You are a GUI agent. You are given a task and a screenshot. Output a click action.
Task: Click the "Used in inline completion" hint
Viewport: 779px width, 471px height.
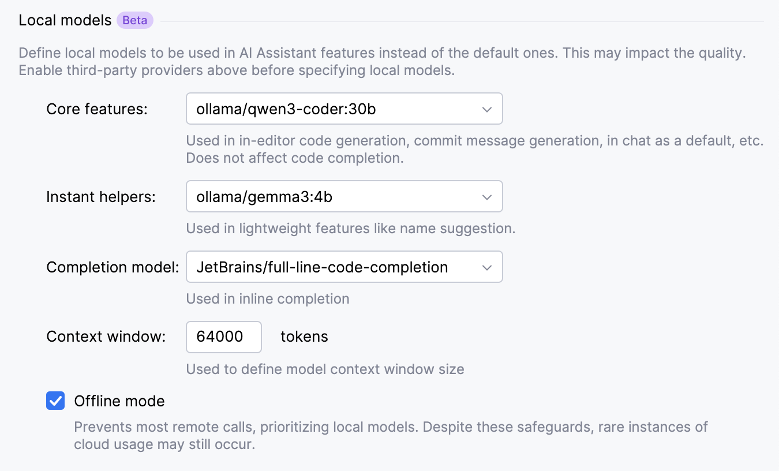[x=268, y=299]
